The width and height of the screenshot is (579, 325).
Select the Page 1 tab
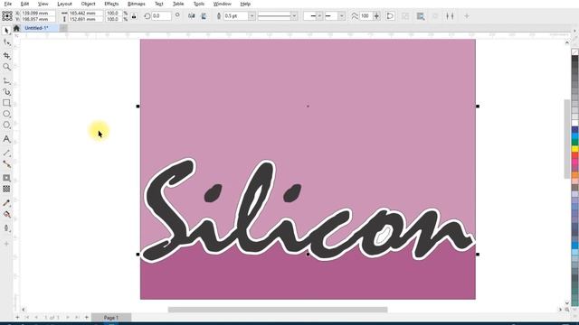tap(110, 317)
